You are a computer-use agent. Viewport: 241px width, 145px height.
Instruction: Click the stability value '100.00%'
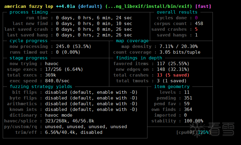[194, 121]
